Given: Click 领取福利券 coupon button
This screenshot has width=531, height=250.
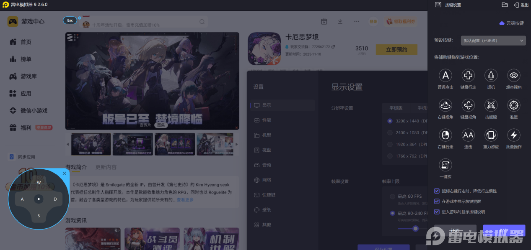Looking at the screenshot, I should click(401, 21).
